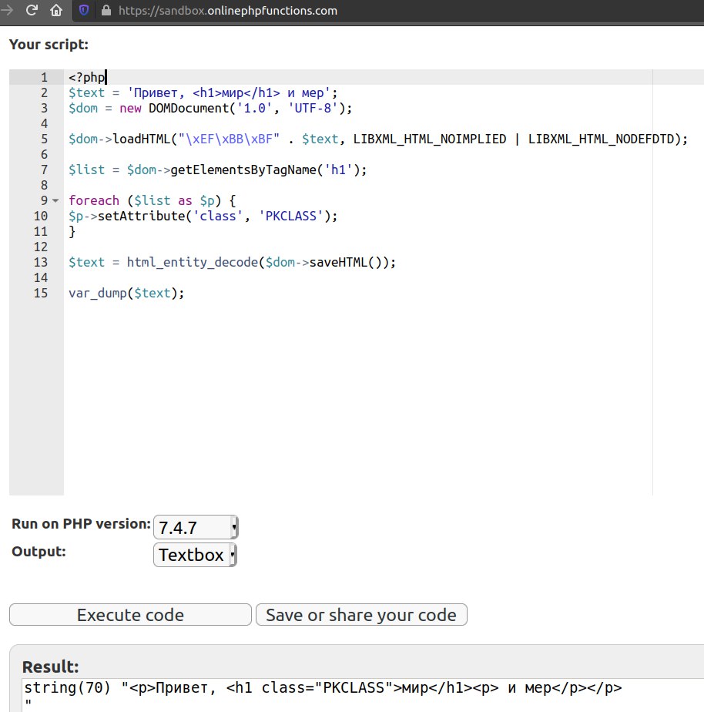This screenshot has height=712, width=704.
Task: Click the 'Run on PHP version:' label
Action: click(x=81, y=523)
